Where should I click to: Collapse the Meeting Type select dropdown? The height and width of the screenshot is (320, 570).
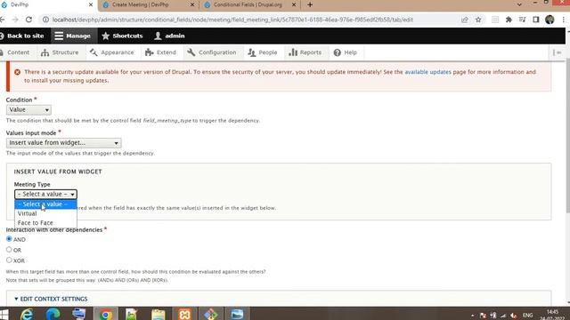coord(45,194)
